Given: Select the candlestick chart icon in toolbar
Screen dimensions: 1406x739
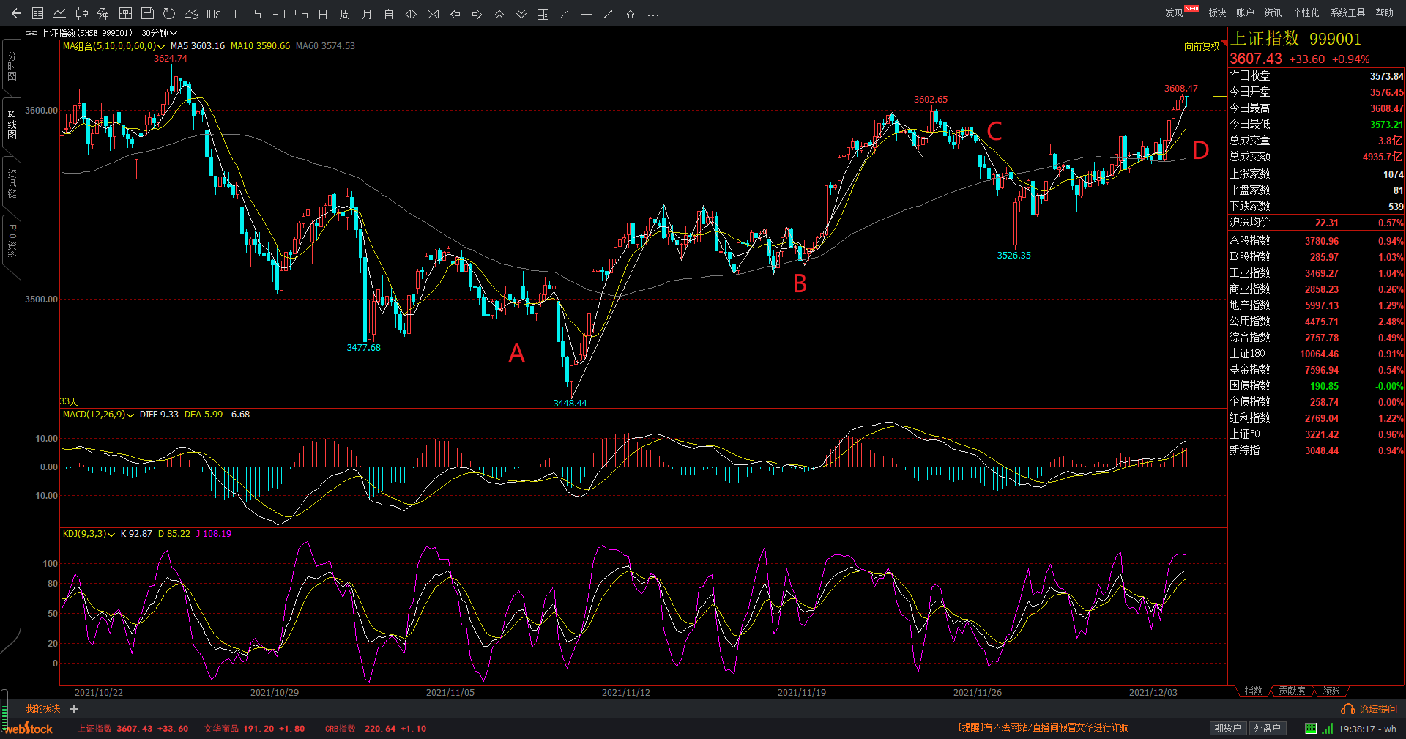Looking at the screenshot, I should pyautogui.click(x=81, y=14).
